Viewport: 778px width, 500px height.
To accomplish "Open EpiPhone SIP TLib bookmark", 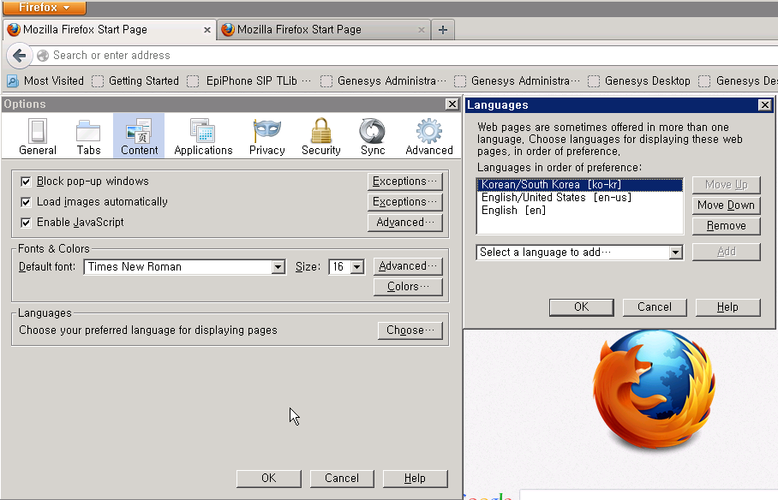I will click(249, 80).
